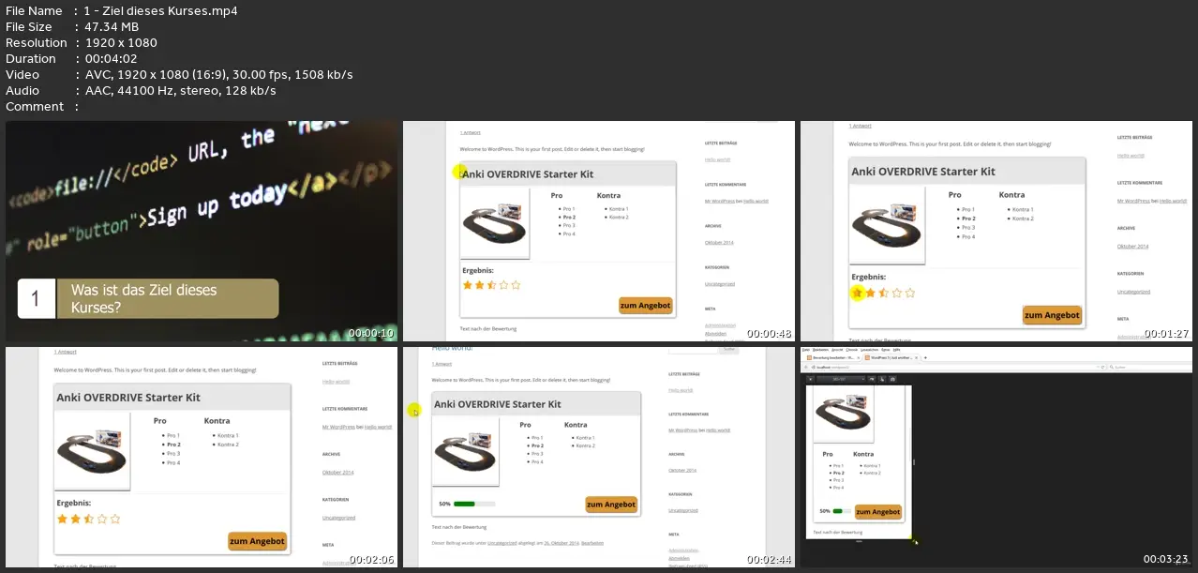Close responsive design view in the 00:03:23 frame
Screen dimensions: 1198x573
click(x=811, y=379)
